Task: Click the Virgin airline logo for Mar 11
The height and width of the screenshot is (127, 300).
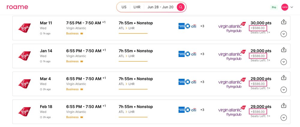Action: point(24,28)
